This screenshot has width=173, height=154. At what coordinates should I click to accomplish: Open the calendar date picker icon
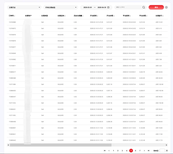(108, 7)
